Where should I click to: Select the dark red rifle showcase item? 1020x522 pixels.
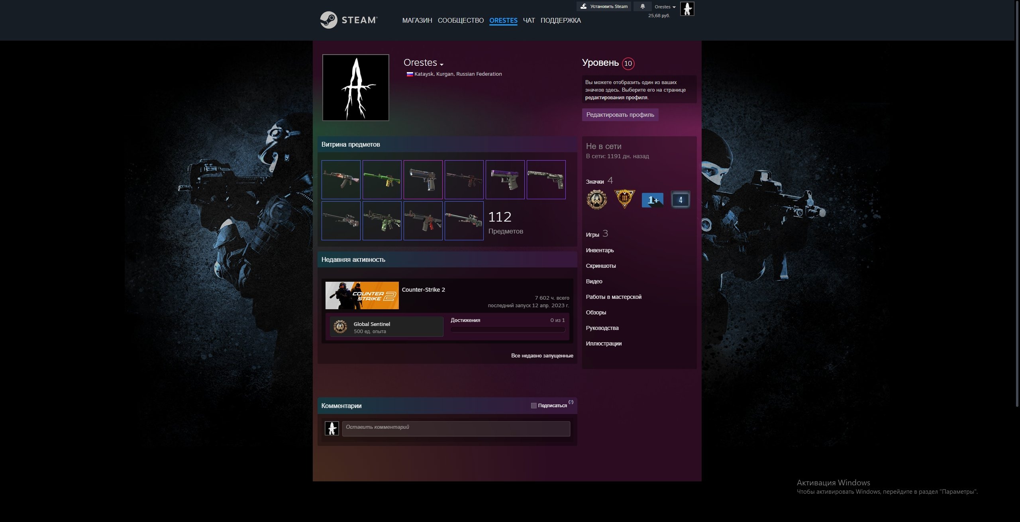464,180
